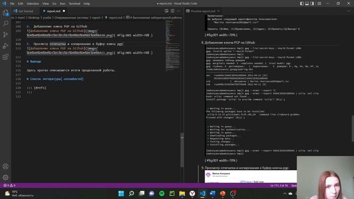Image resolution: width=354 pixels, height=199 pixels.
Task: Open Task View on the taskbar
Action: pyautogui.click(x=142, y=193)
